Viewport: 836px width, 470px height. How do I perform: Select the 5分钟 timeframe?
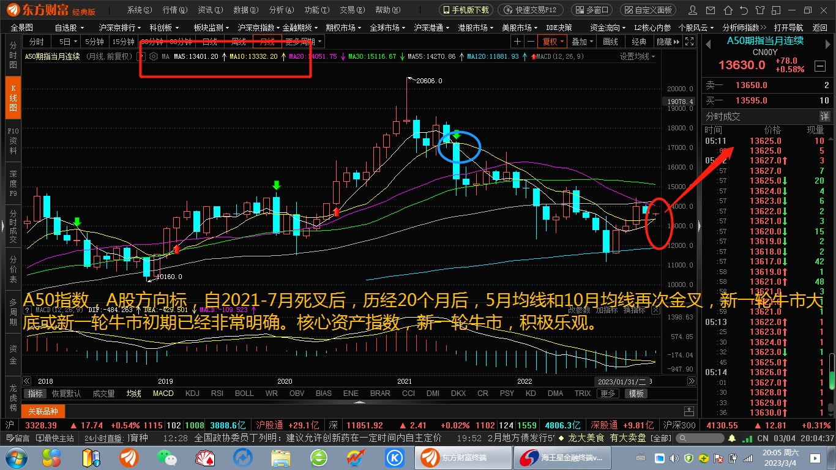(x=94, y=42)
